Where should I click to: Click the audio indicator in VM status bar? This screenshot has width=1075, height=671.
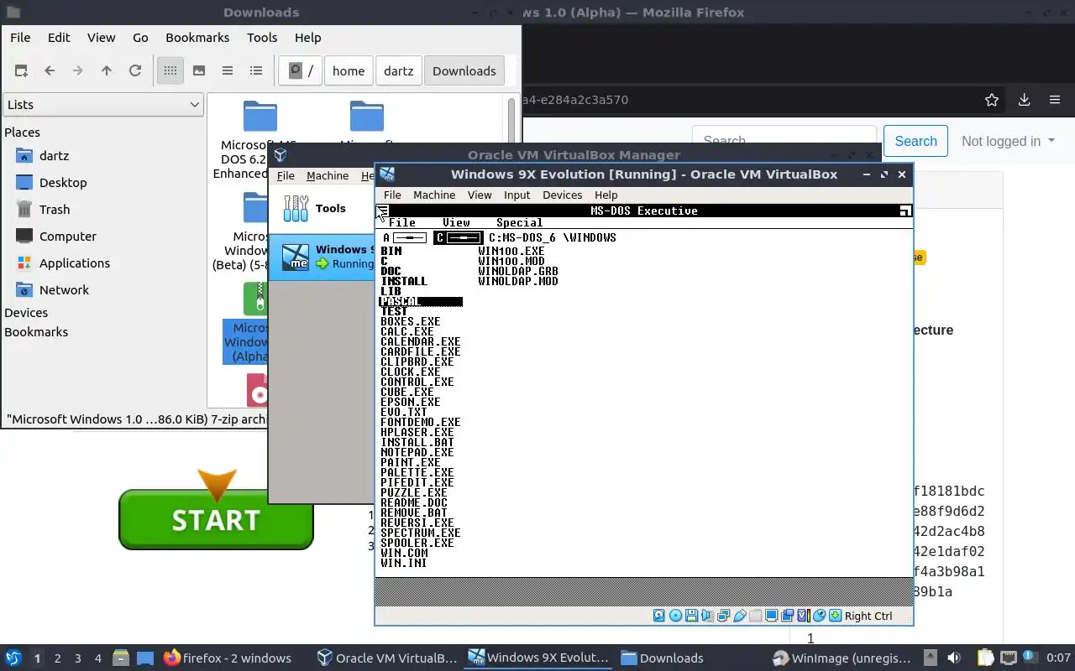707,616
